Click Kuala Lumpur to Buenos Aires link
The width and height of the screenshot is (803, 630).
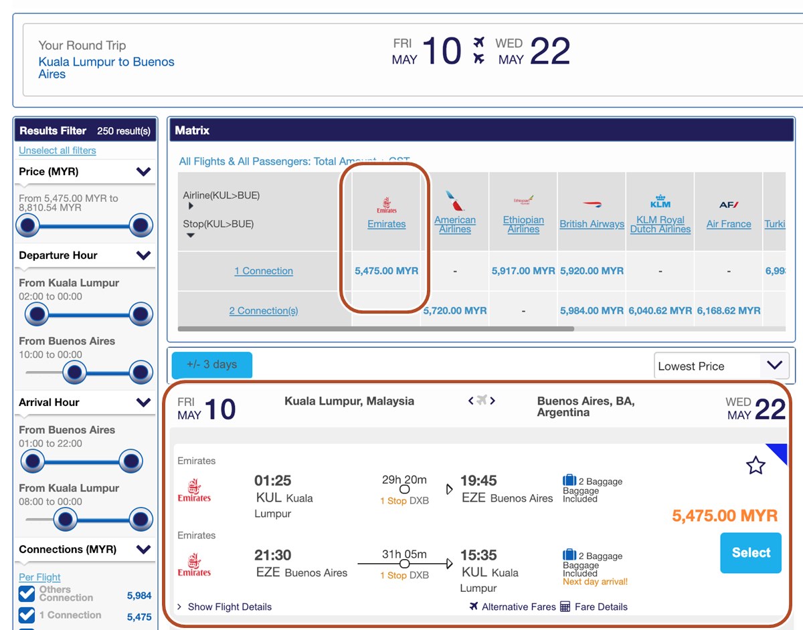[106, 68]
